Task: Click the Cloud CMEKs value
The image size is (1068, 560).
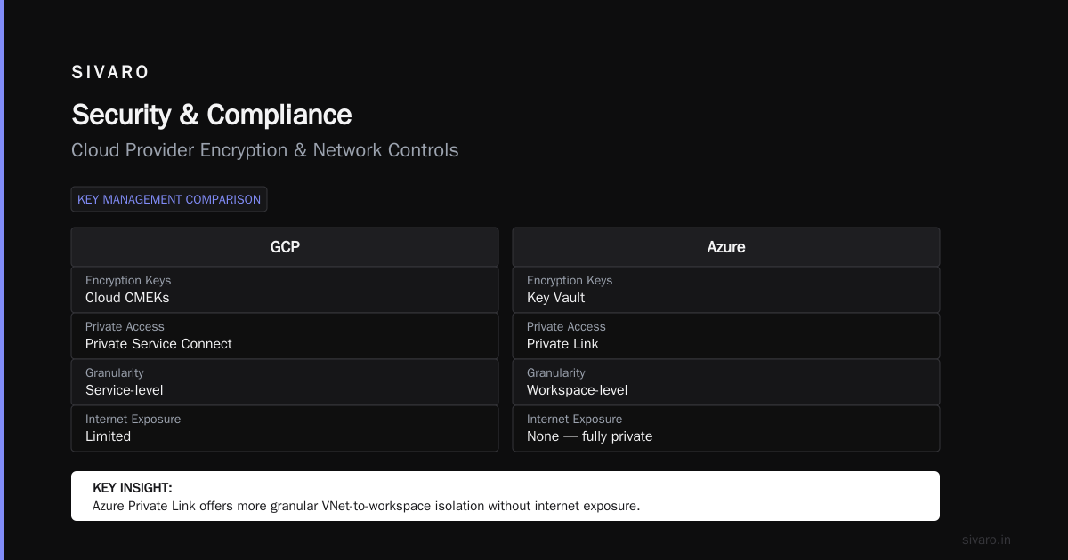Action: 127,298
